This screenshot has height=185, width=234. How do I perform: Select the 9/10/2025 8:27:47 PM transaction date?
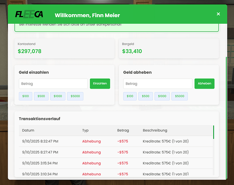[40, 152]
